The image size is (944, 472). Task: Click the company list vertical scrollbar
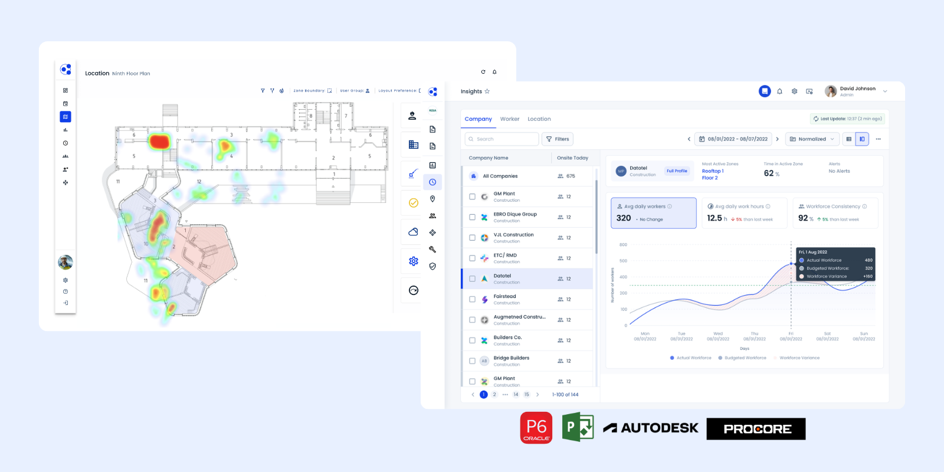pyautogui.click(x=596, y=217)
